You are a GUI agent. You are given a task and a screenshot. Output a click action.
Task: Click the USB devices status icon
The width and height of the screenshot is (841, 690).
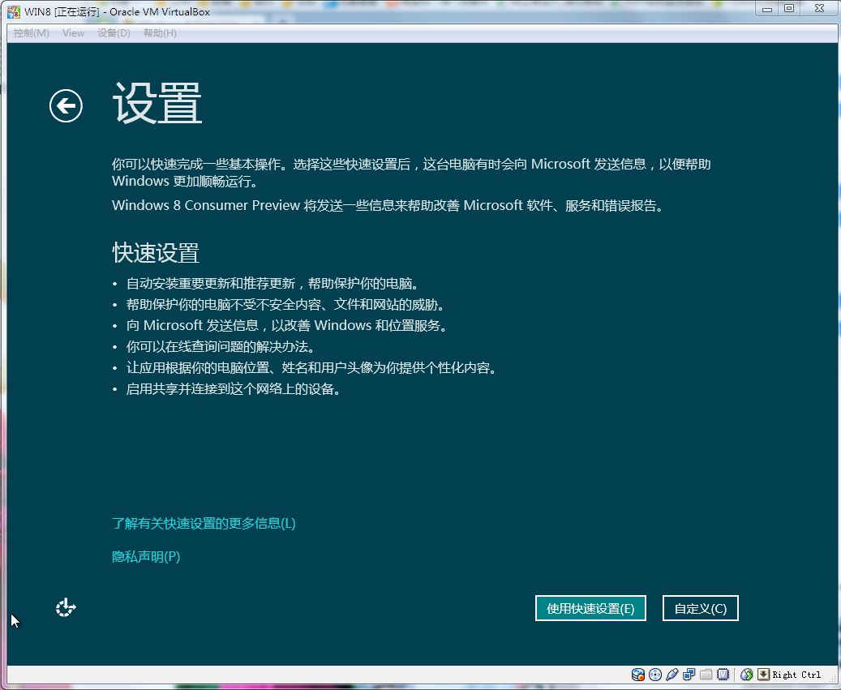672,675
